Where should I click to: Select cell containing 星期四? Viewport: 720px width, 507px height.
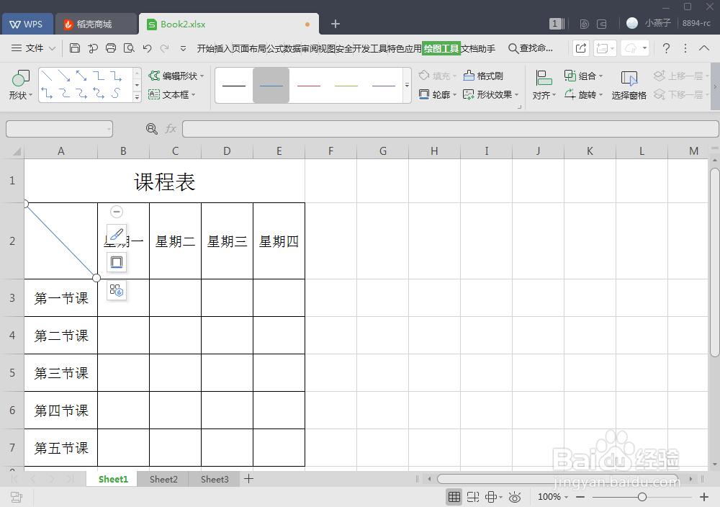[279, 241]
